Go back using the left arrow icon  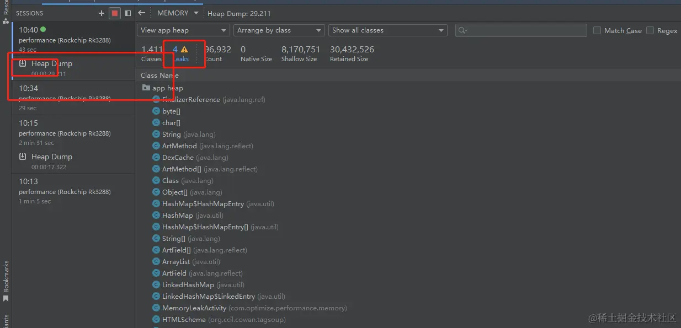pos(142,13)
